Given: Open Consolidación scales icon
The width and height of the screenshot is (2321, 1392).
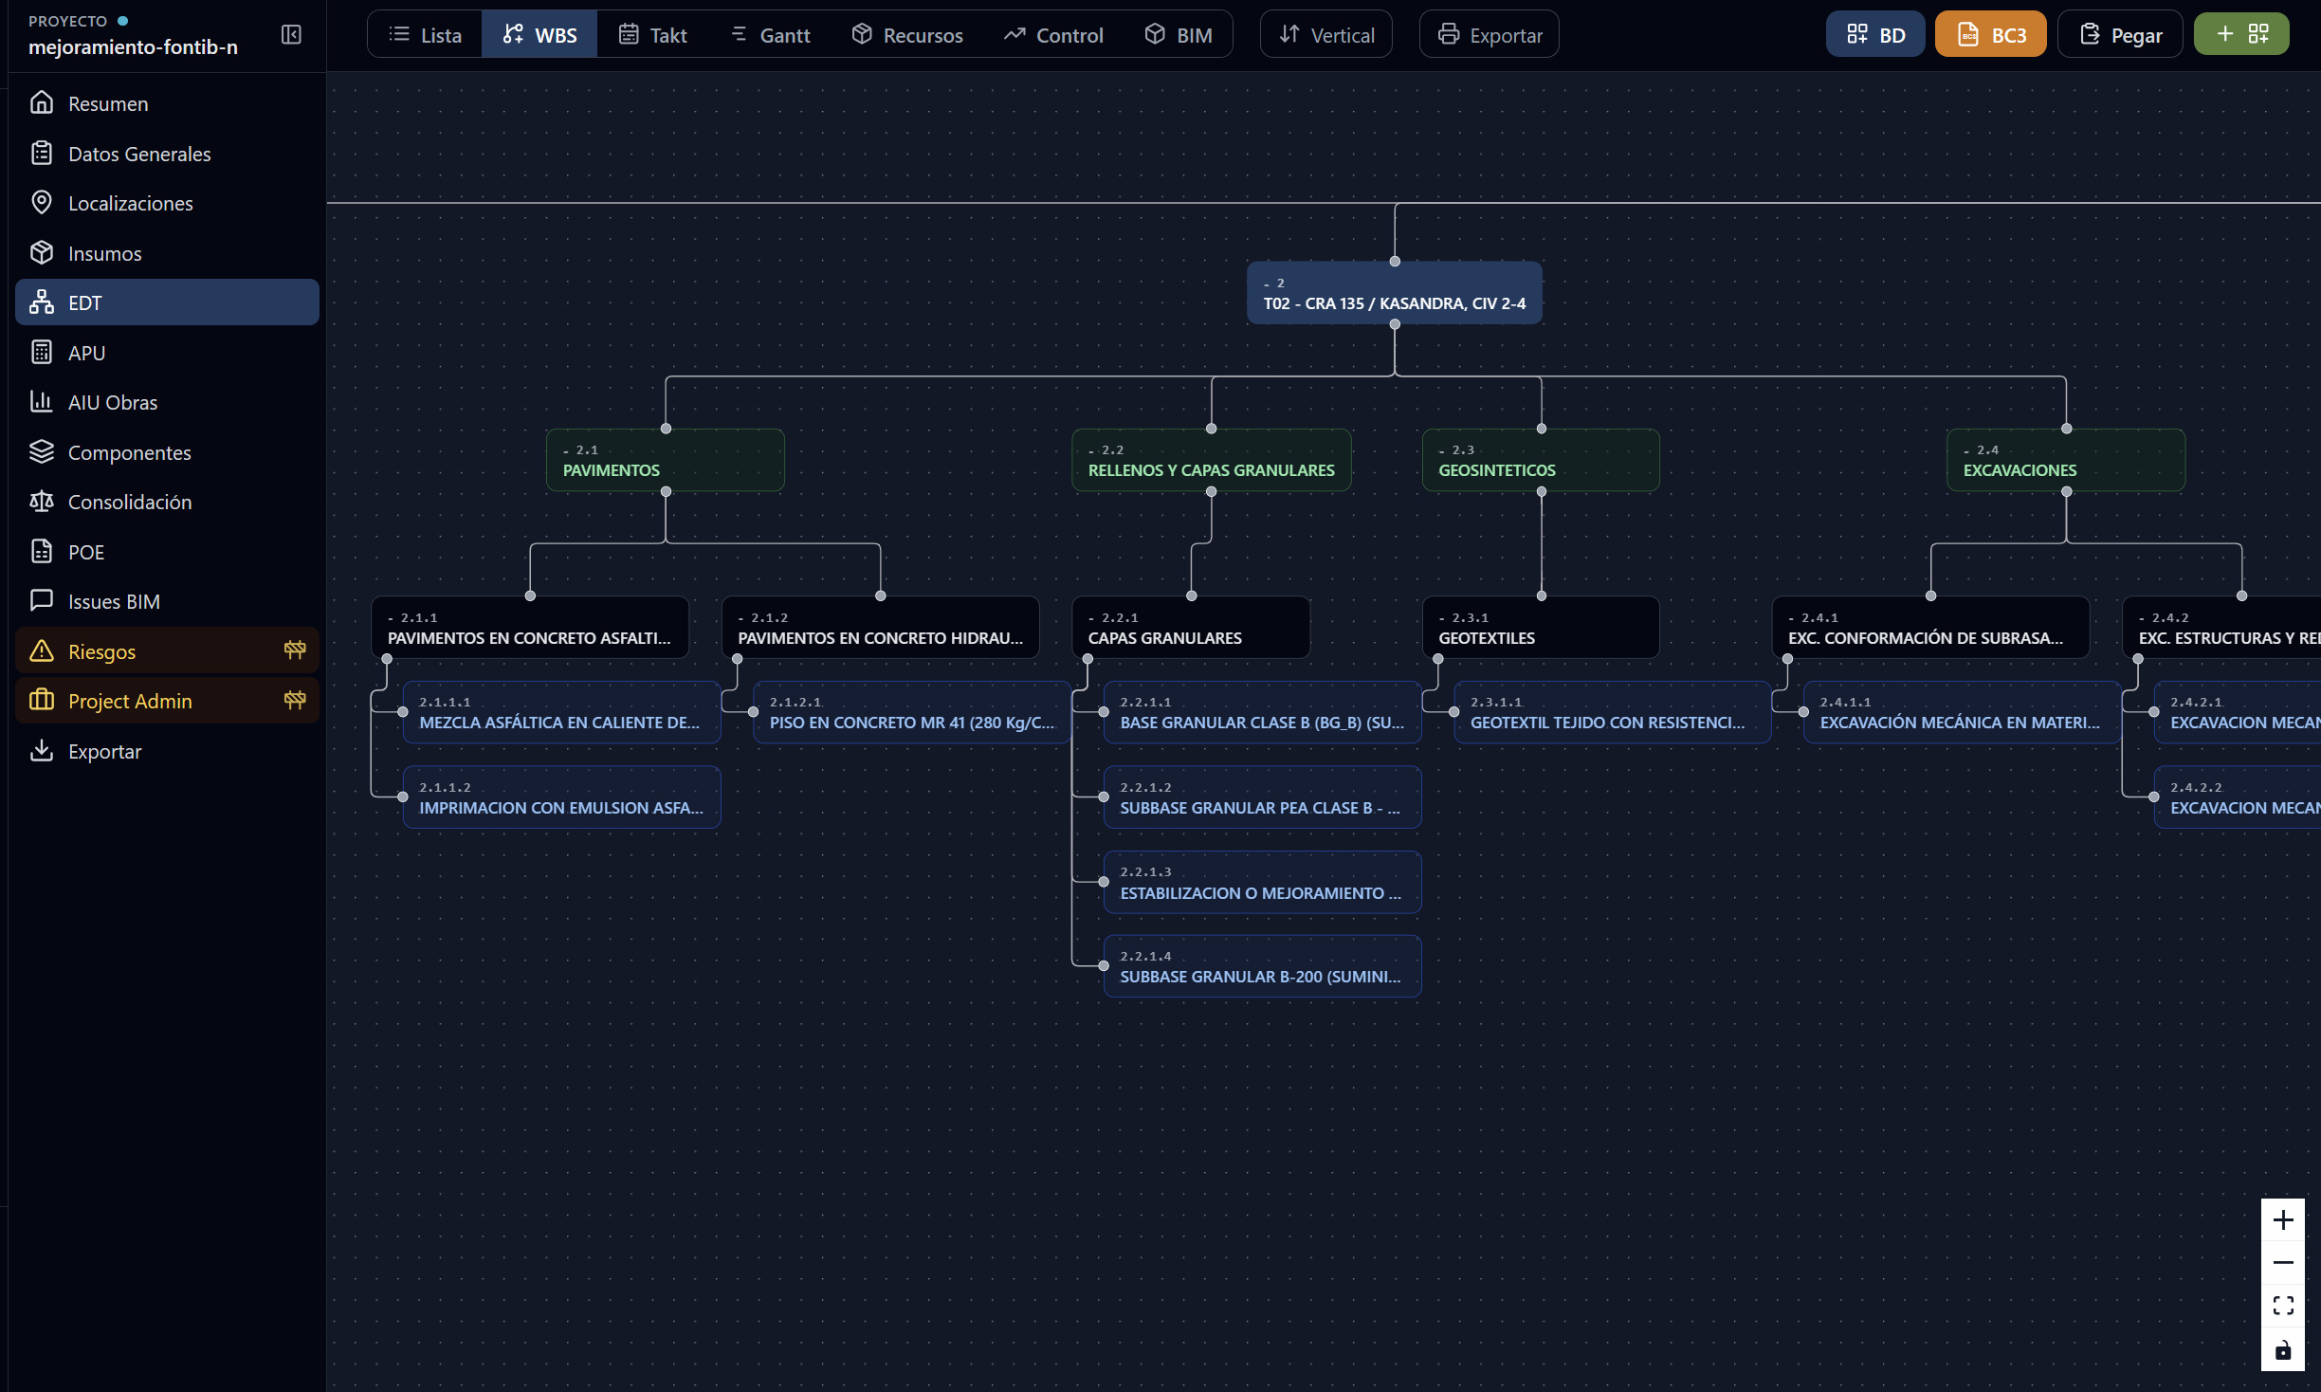Looking at the screenshot, I should (42, 501).
